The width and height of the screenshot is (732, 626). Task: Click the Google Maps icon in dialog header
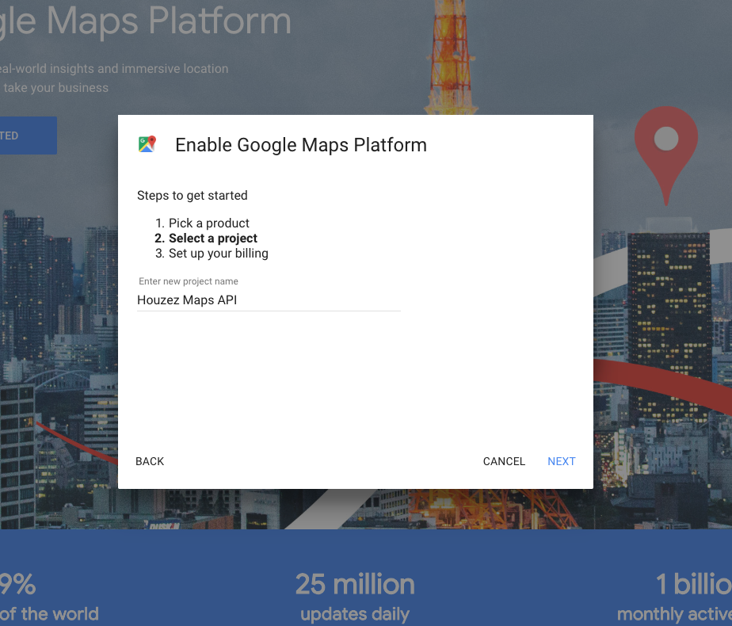(146, 144)
